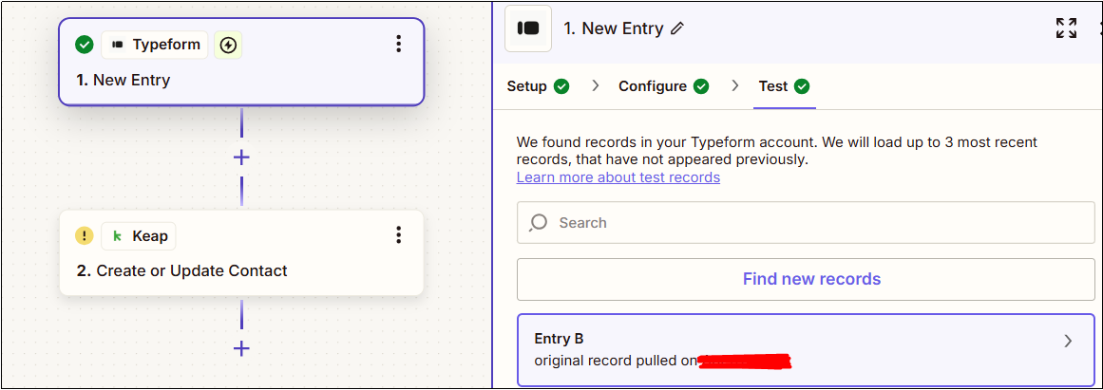1103x390 pixels.
Task: Add step below Keap action
Action: point(241,348)
